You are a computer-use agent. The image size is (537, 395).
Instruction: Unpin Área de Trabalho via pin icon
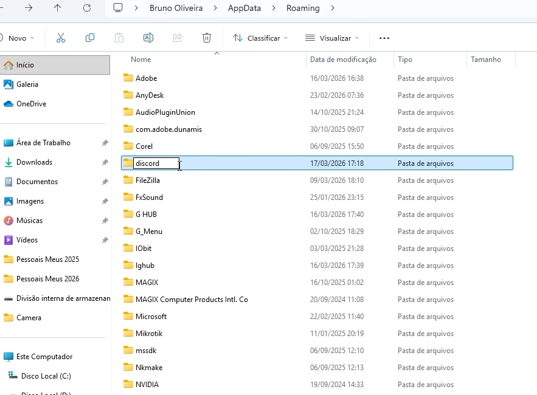tap(105, 143)
